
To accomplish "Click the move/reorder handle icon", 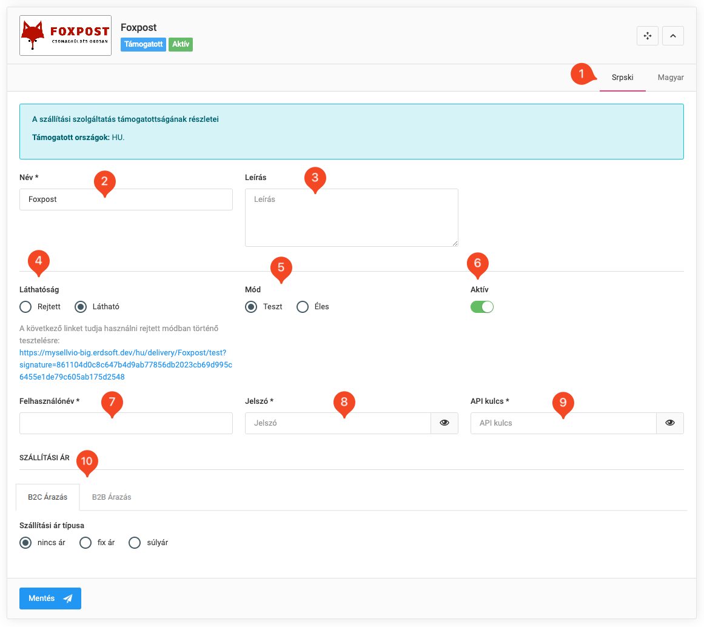I will point(648,36).
